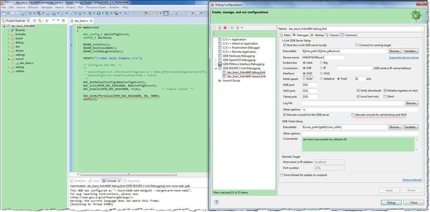Click the New file toolbar icon
This screenshot has height=212, width=430.
(4, 13)
